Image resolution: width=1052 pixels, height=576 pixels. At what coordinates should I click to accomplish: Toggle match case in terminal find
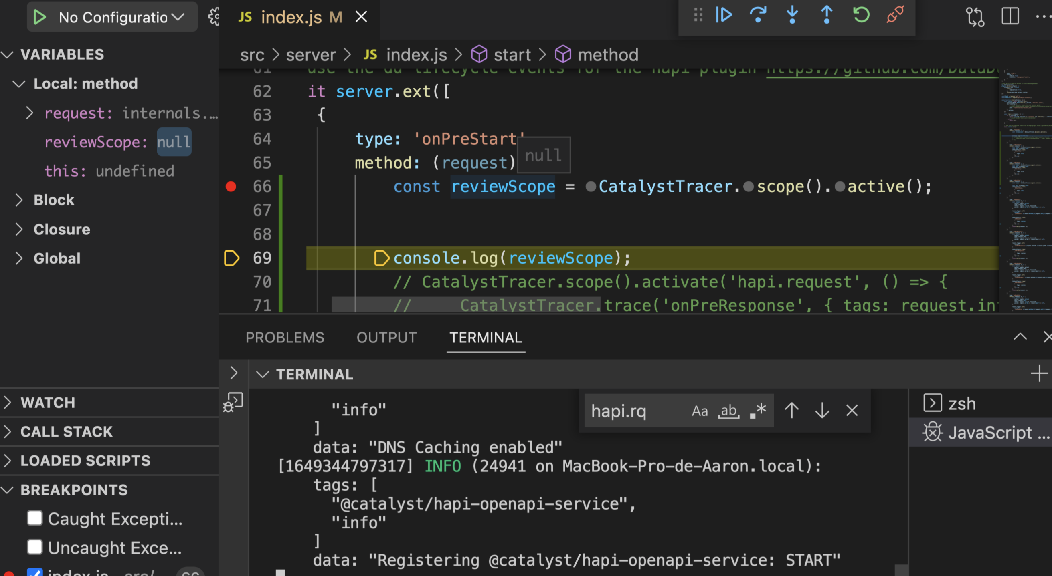tap(700, 411)
